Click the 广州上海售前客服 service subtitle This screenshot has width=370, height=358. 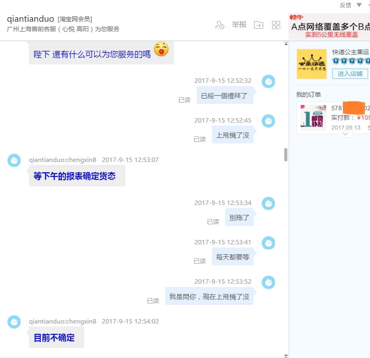click(63, 29)
